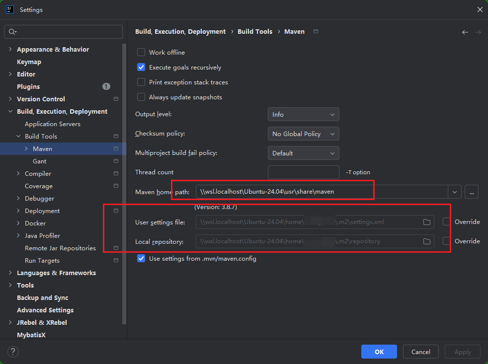
Task: Expand the Maven tree node
Action: (x=26, y=148)
